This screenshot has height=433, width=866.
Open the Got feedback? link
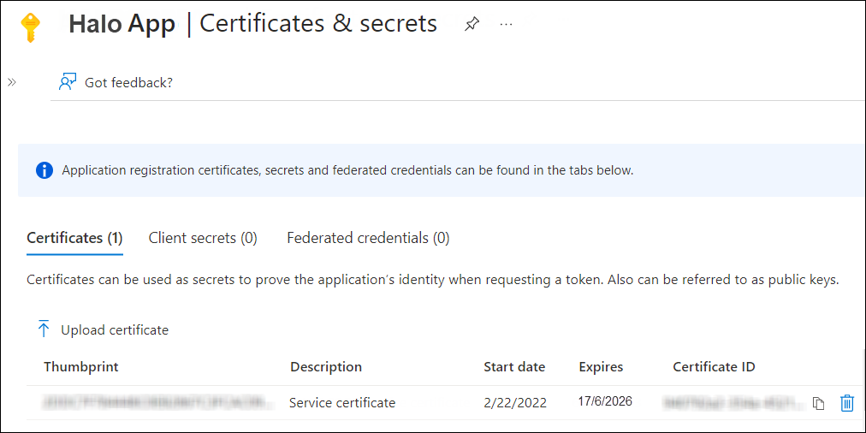(x=128, y=83)
